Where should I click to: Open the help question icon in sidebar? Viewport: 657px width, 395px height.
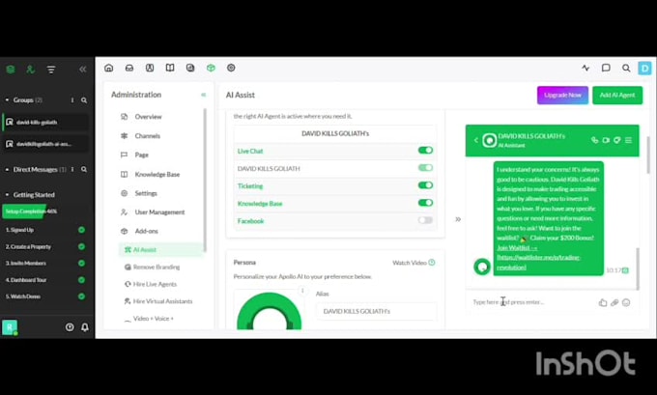70,327
